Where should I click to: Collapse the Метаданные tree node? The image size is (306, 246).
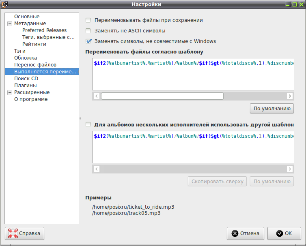pos(10,24)
